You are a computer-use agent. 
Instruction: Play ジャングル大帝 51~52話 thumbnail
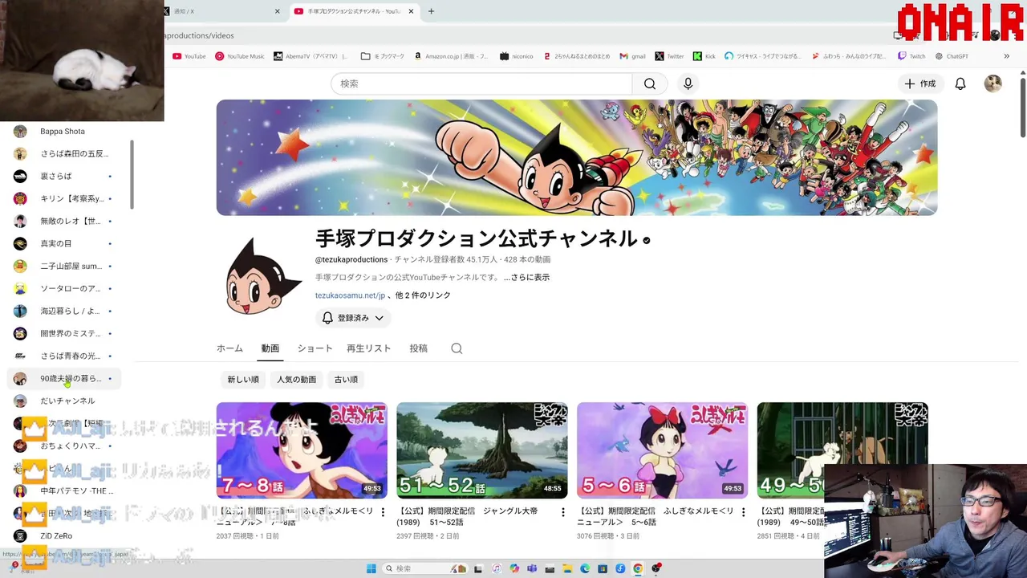[x=482, y=450]
